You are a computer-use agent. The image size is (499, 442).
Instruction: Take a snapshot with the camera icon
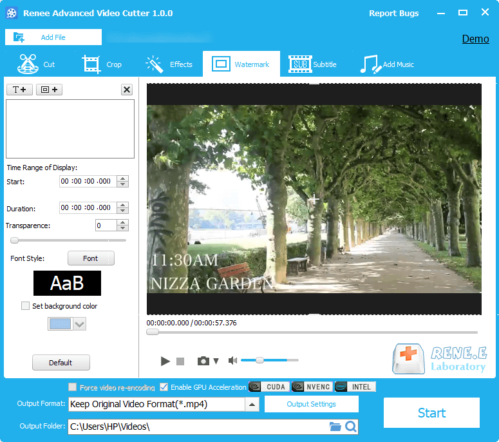pyautogui.click(x=203, y=361)
